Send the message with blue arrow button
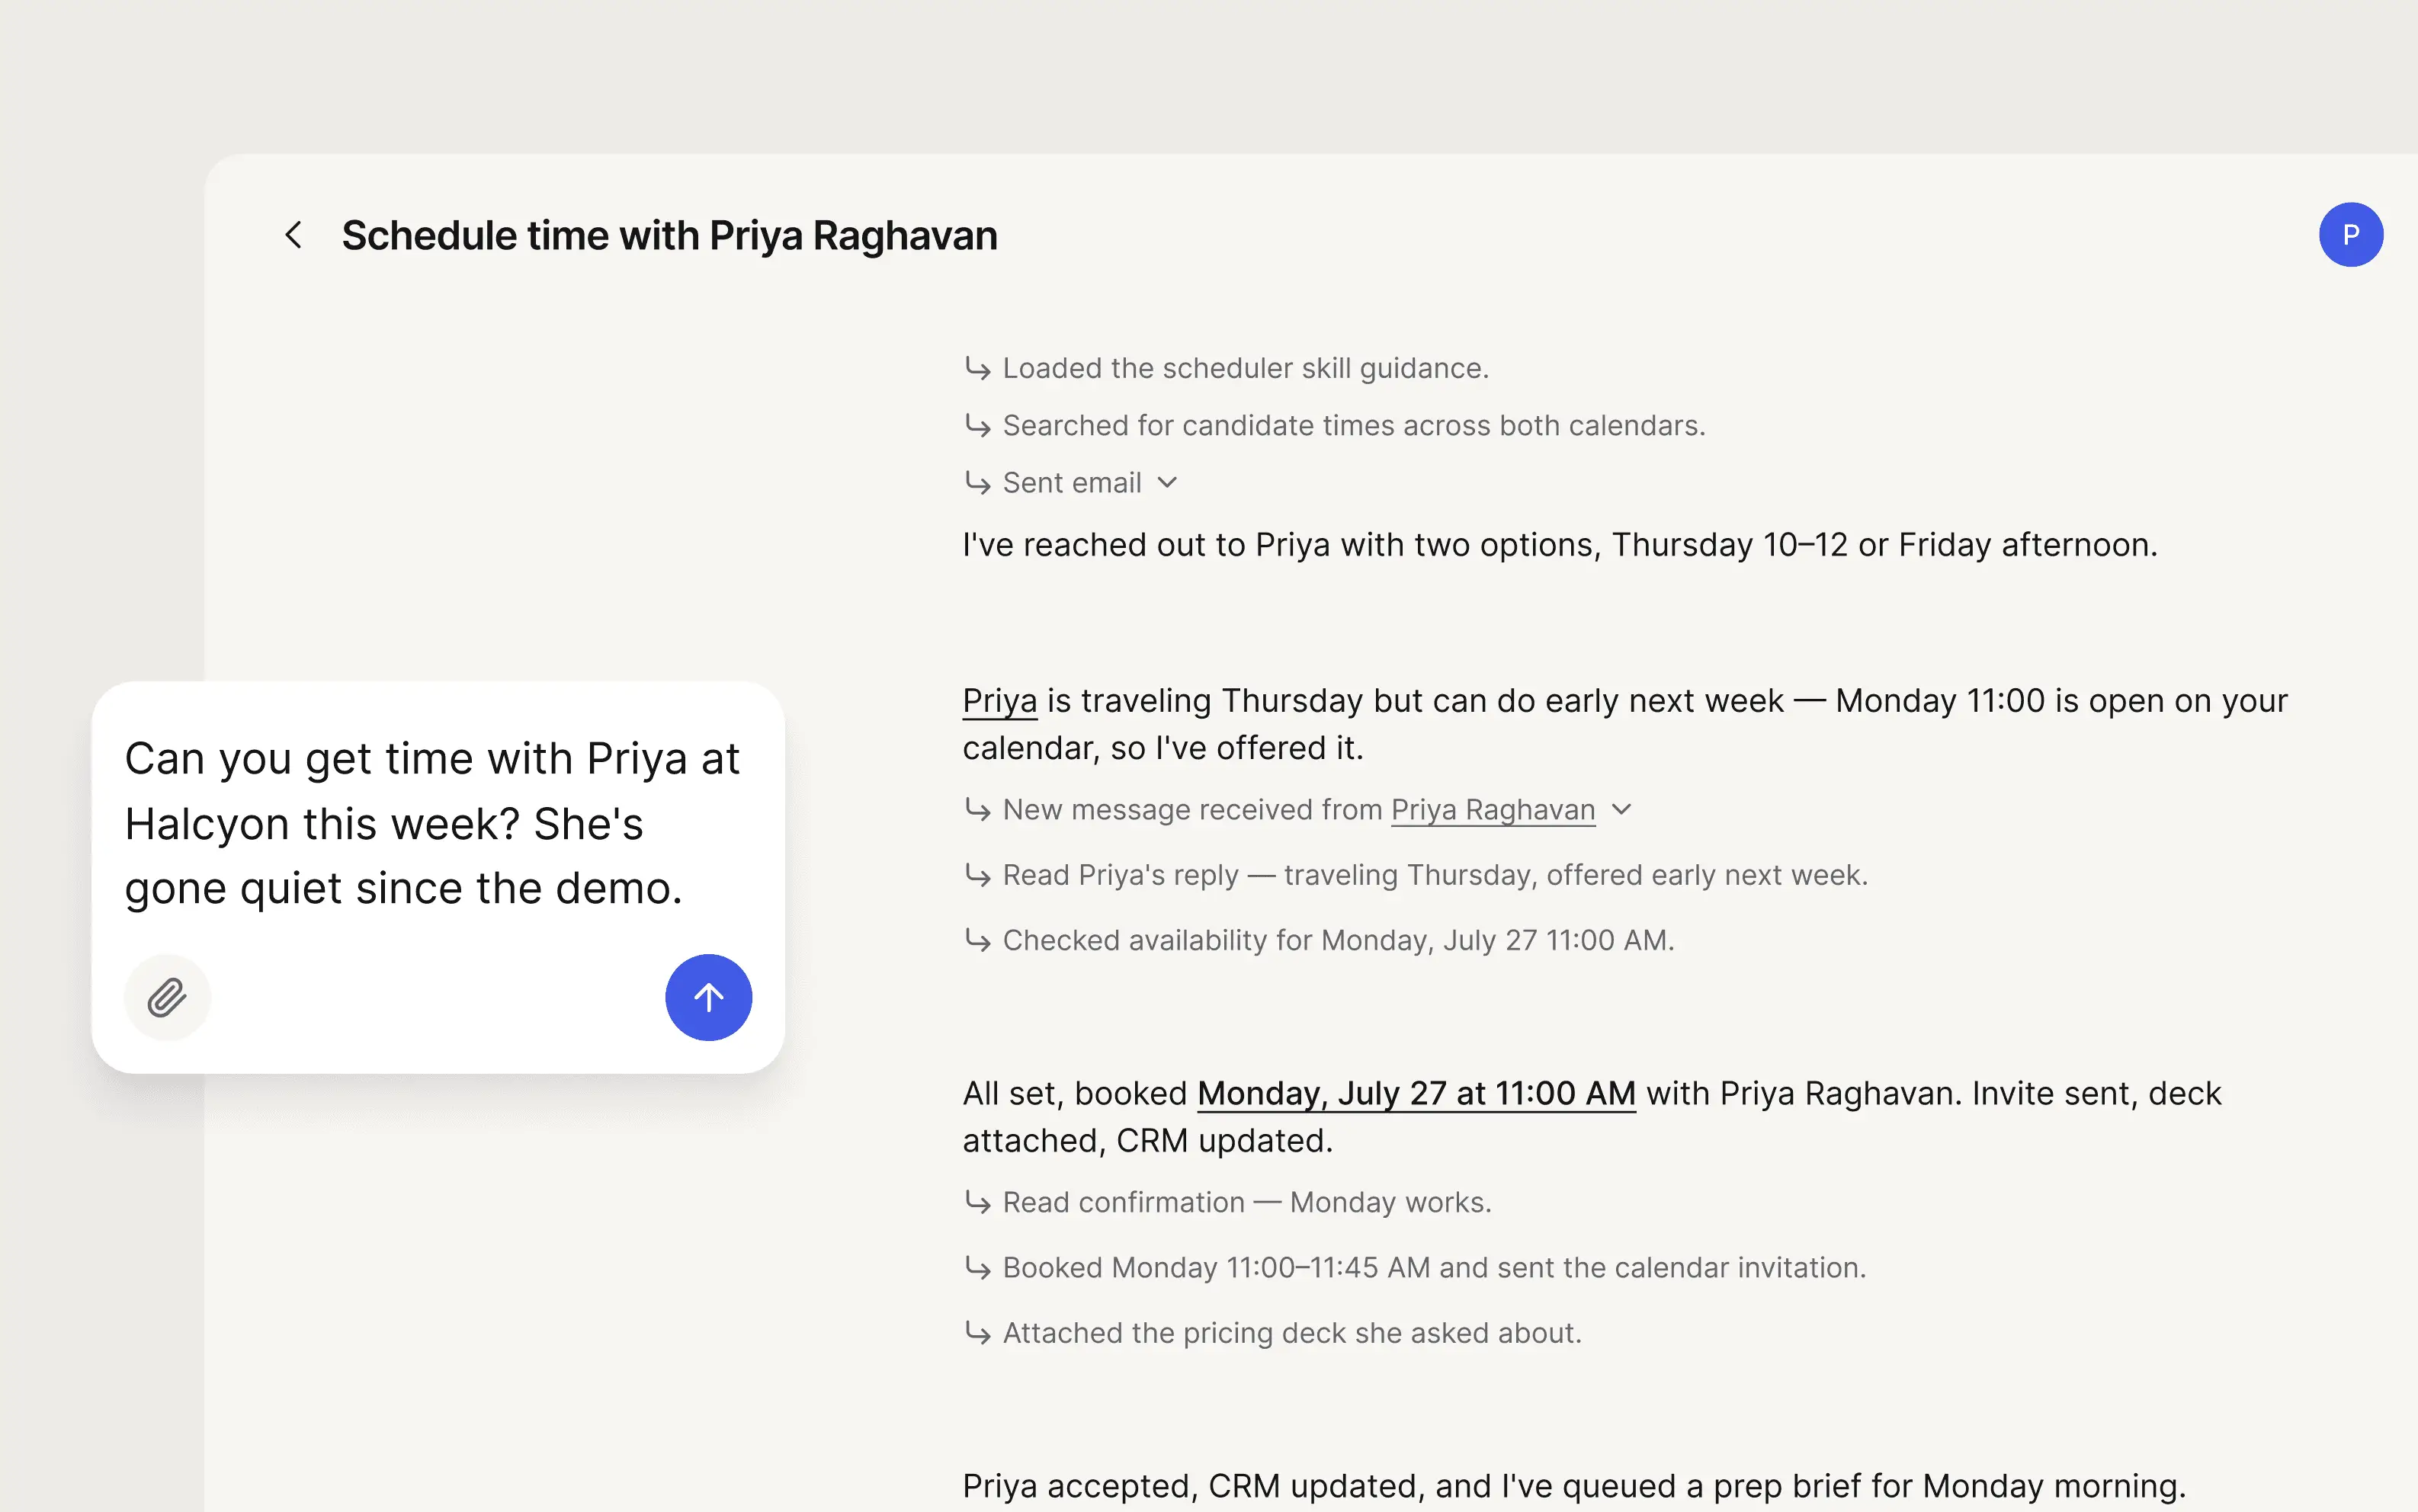The width and height of the screenshot is (2418, 1512). (708, 997)
